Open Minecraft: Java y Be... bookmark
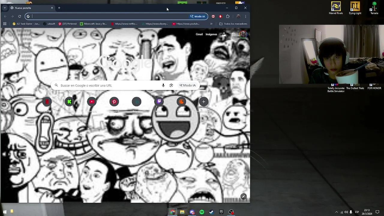The height and width of the screenshot is (216, 384). (93, 24)
